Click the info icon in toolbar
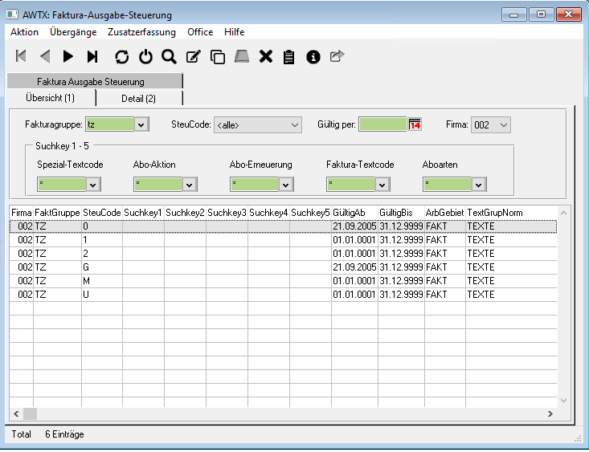589x452 pixels. [x=313, y=56]
